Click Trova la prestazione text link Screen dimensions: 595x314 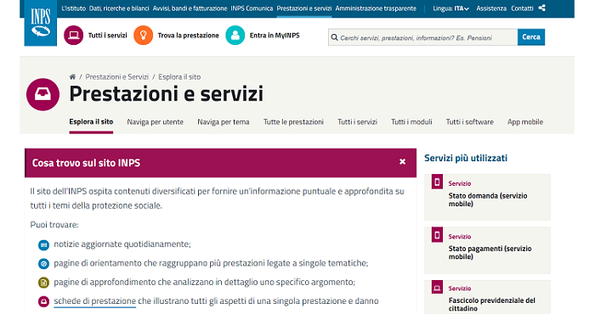click(188, 36)
